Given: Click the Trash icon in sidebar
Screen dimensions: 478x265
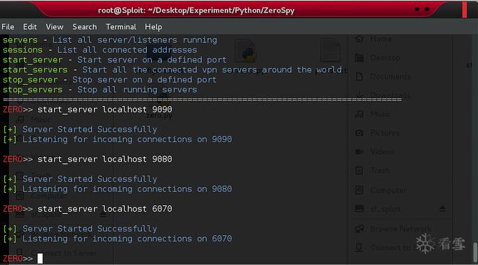Looking at the screenshot, I should [x=360, y=171].
